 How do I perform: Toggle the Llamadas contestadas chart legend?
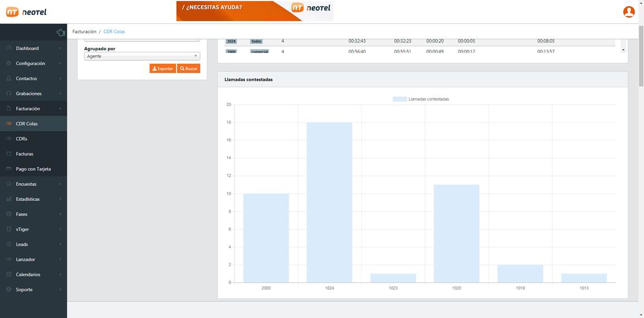pyautogui.click(x=421, y=99)
